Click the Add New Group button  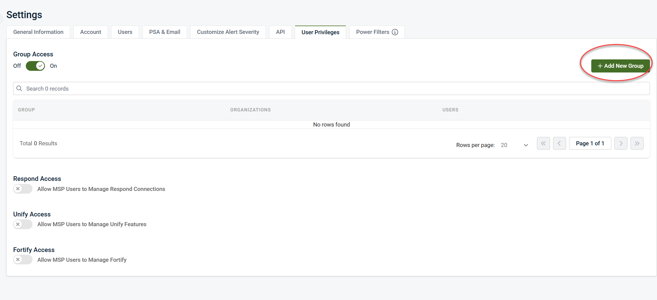click(620, 66)
